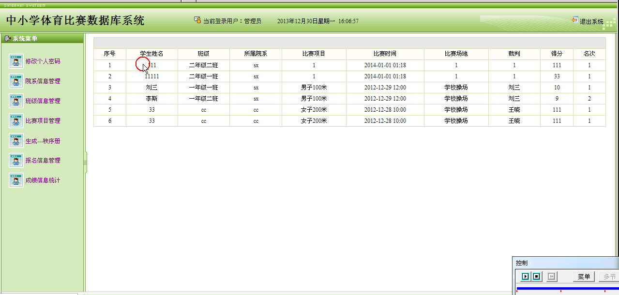
Task: Click the 裁判 column header
Action: click(x=514, y=54)
